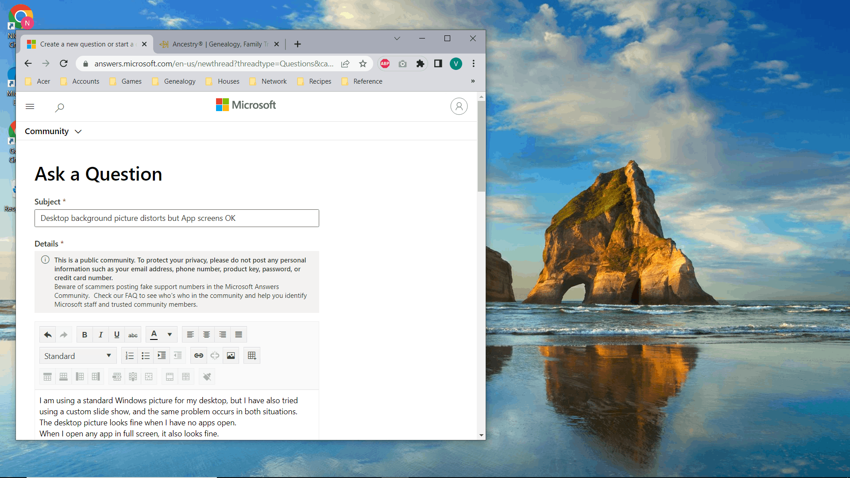850x478 pixels.
Task: Open the AdBlock Plus extension icon
Action: pos(385,64)
